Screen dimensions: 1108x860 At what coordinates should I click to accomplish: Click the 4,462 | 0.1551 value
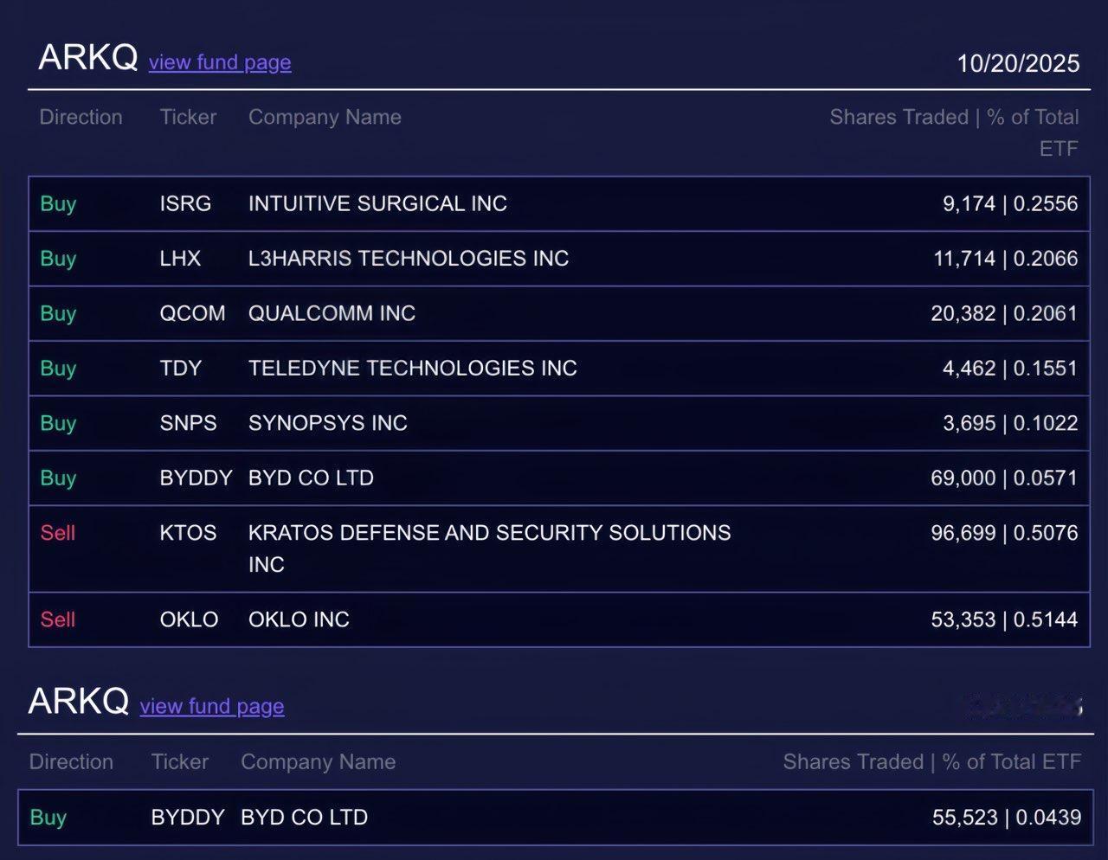pos(1010,368)
